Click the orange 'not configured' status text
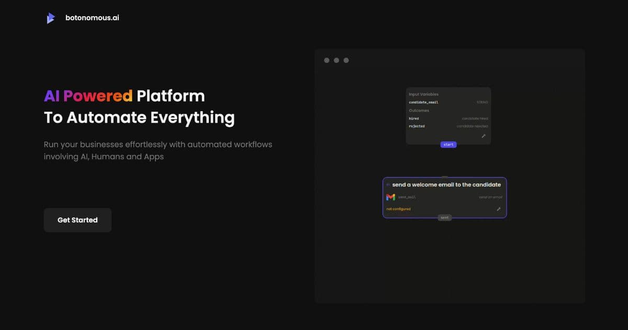The image size is (628, 330). click(x=398, y=209)
